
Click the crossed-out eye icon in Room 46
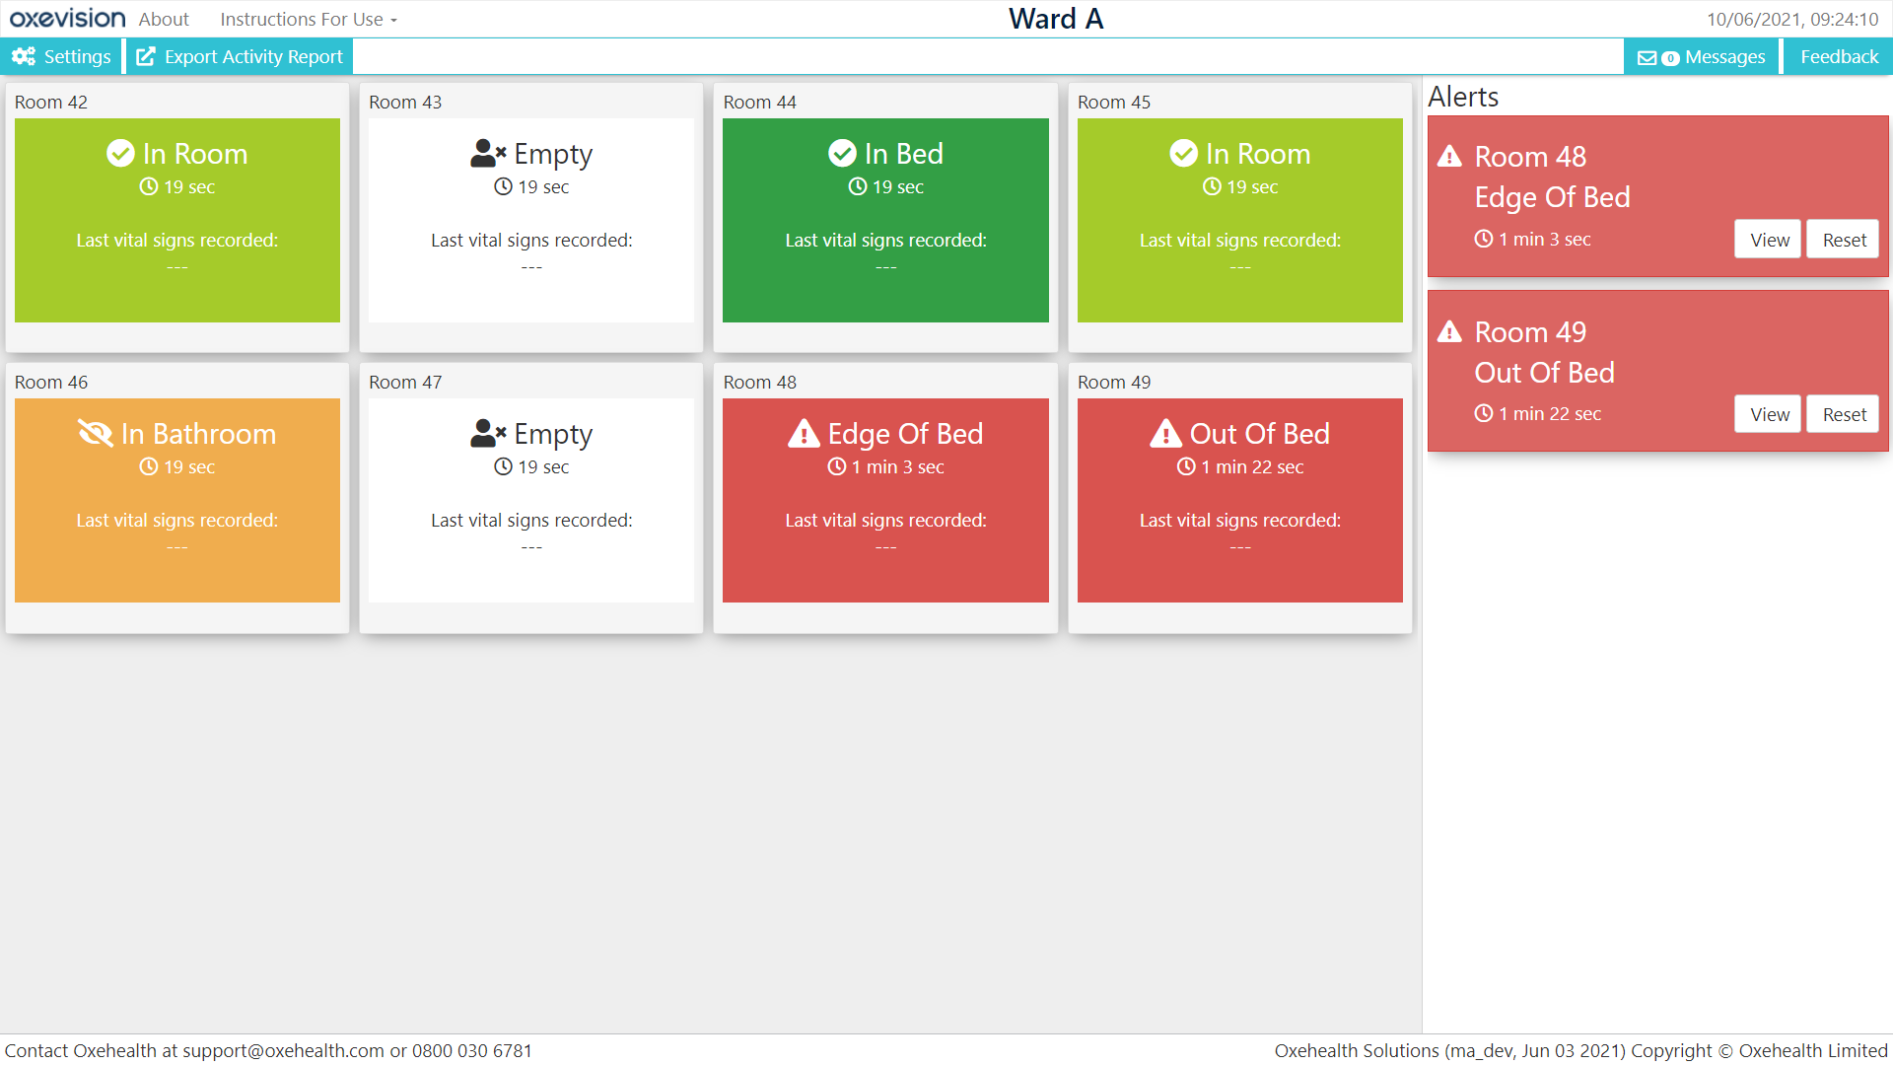click(96, 433)
